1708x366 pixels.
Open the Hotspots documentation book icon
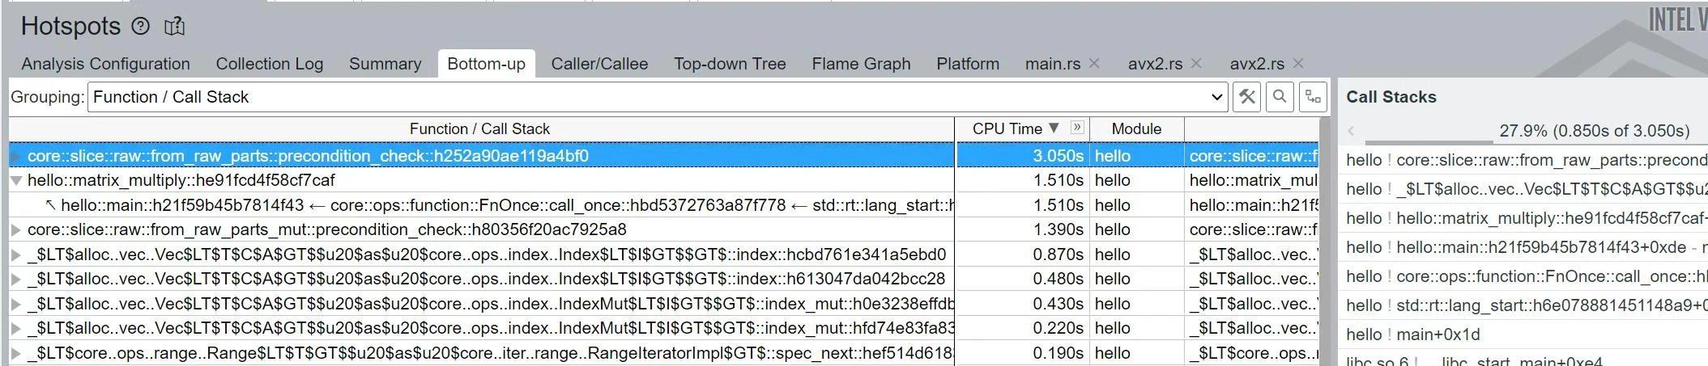click(174, 27)
